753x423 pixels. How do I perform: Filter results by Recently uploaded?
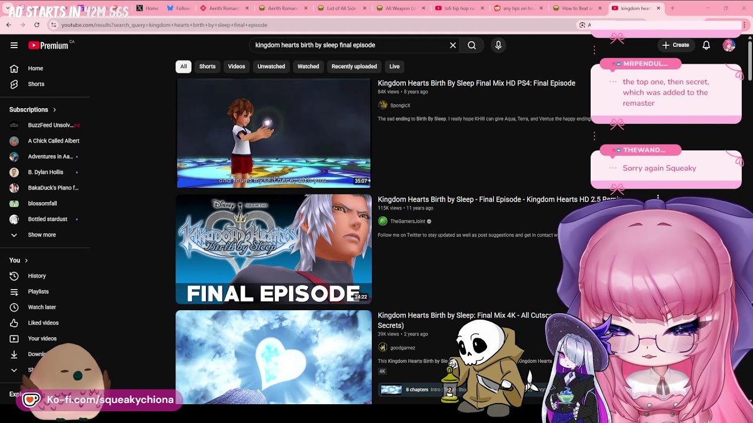coord(354,66)
